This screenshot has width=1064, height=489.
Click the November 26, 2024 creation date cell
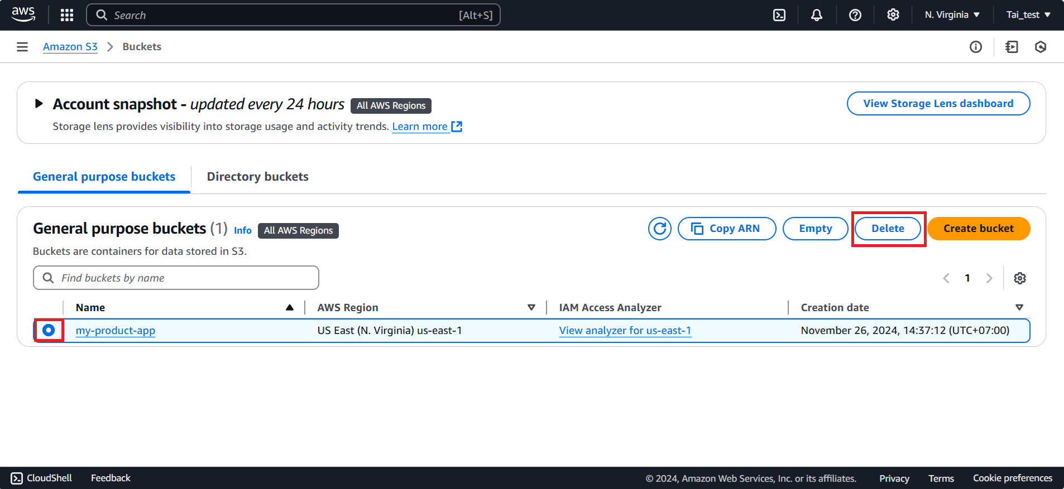(905, 330)
